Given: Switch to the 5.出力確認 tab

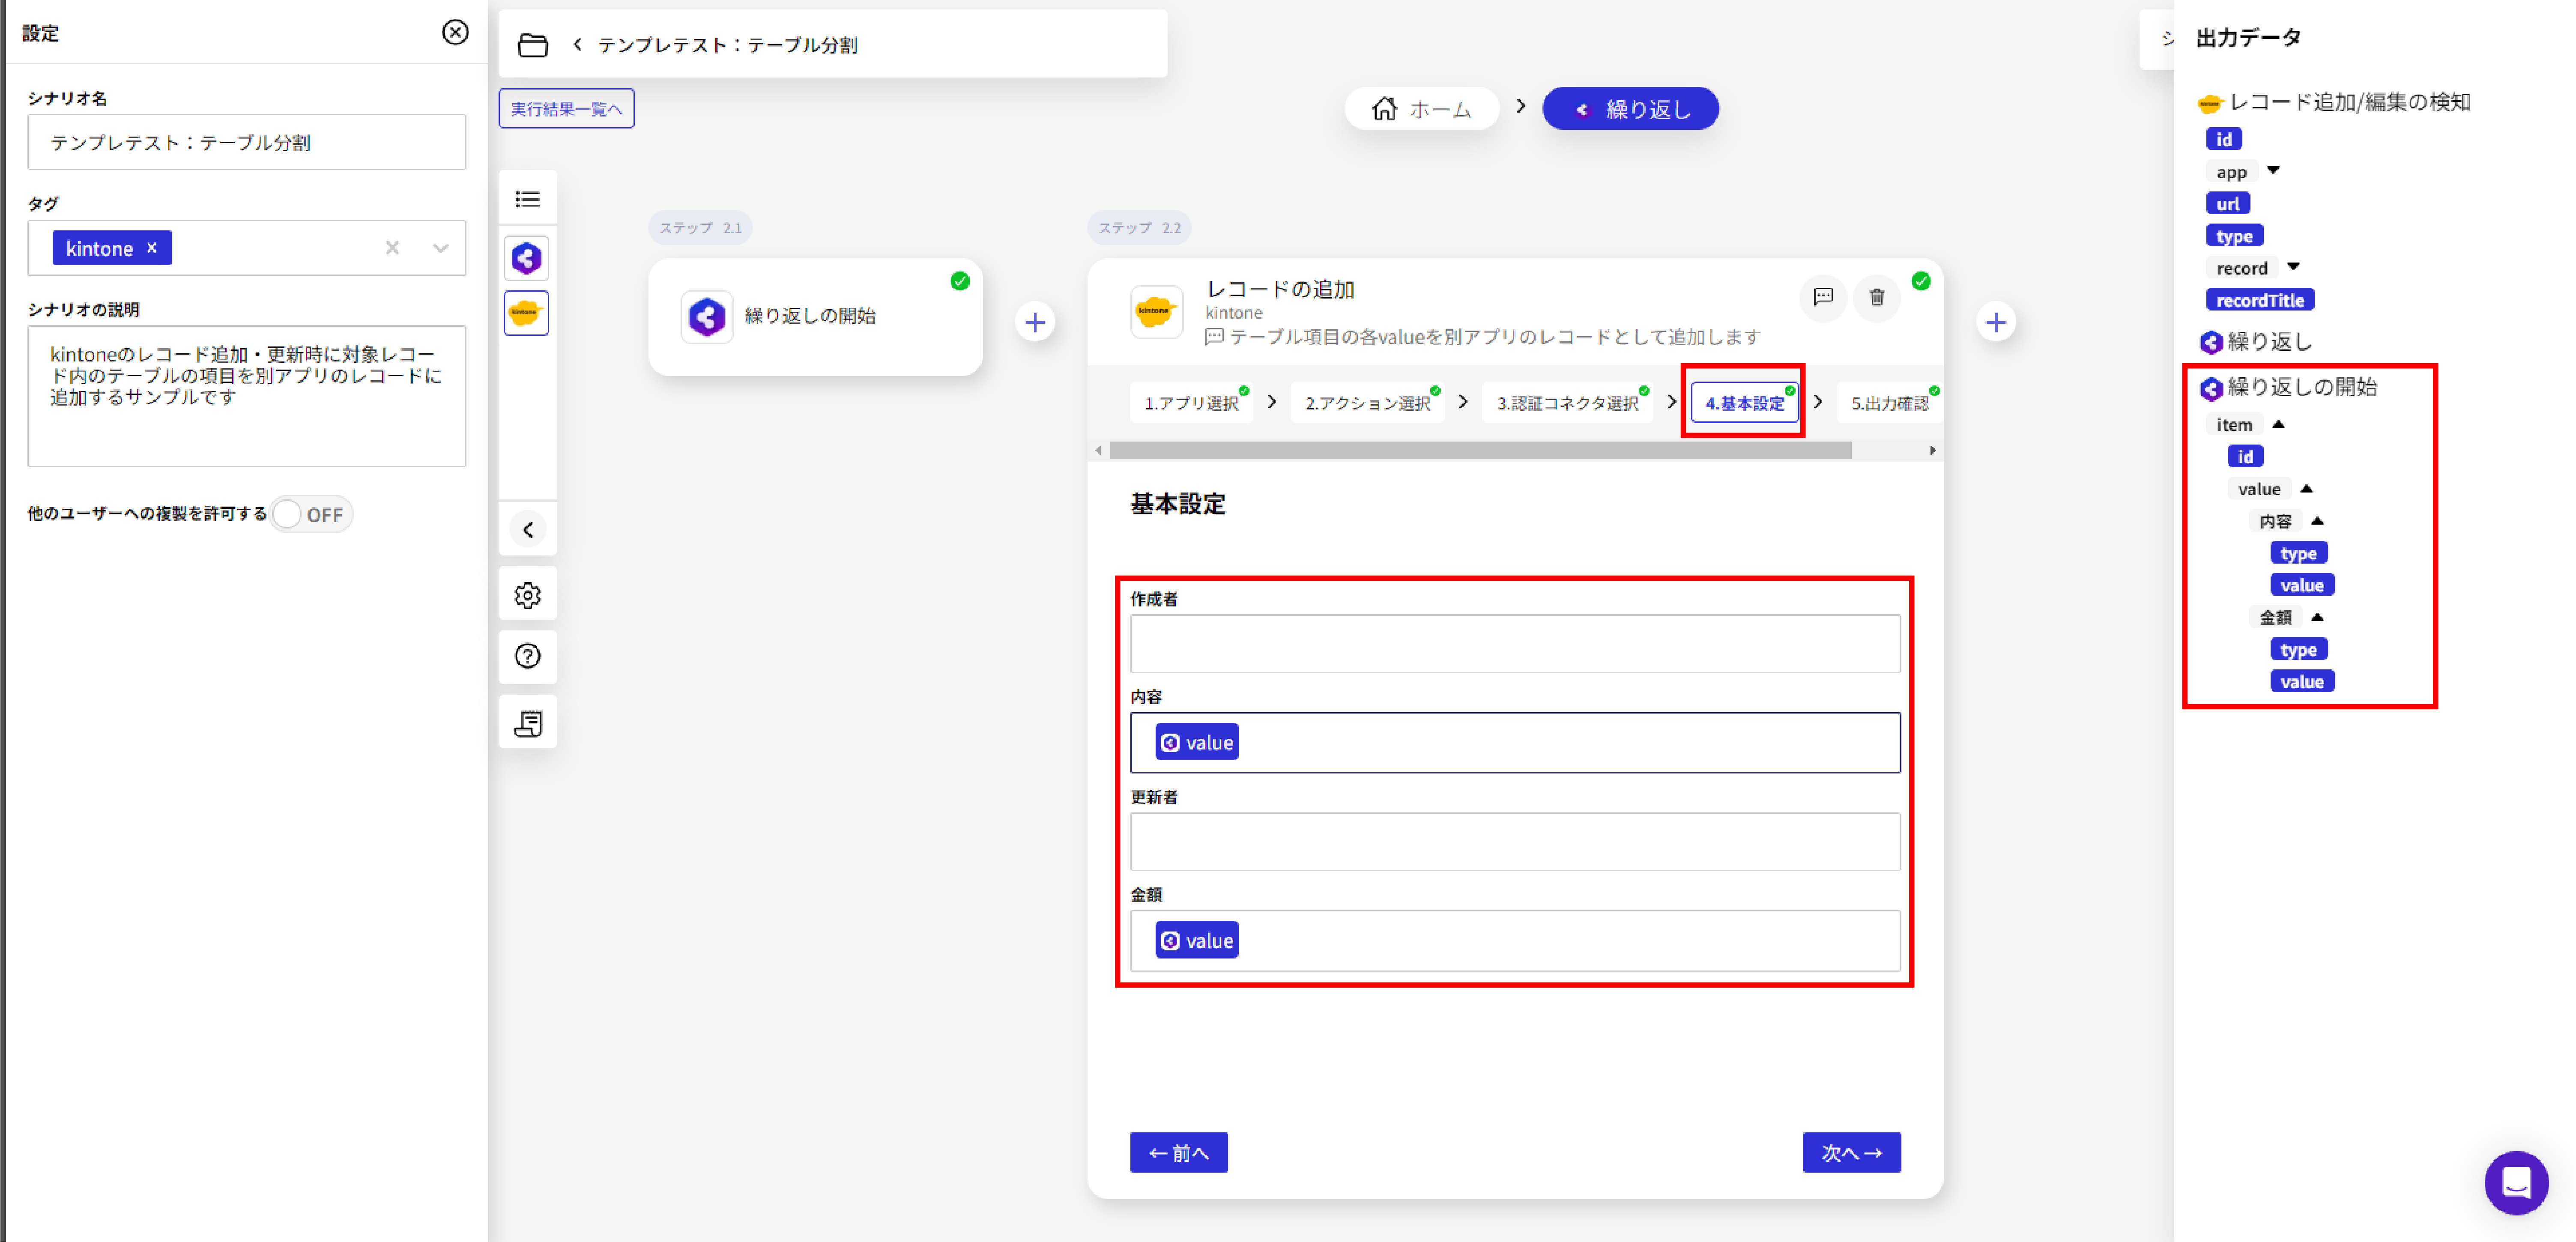Looking at the screenshot, I should 1889,403.
